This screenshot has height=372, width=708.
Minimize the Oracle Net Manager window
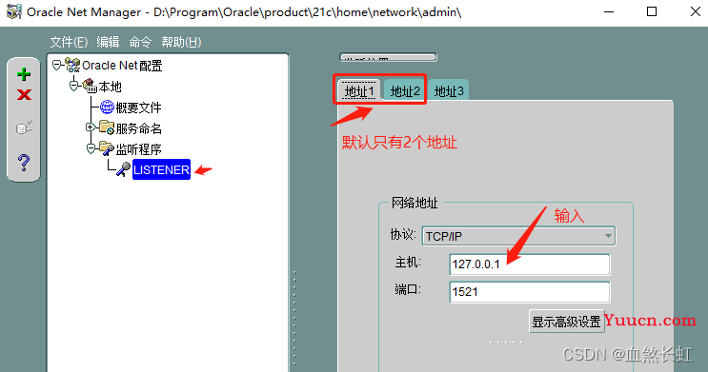coord(609,11)
